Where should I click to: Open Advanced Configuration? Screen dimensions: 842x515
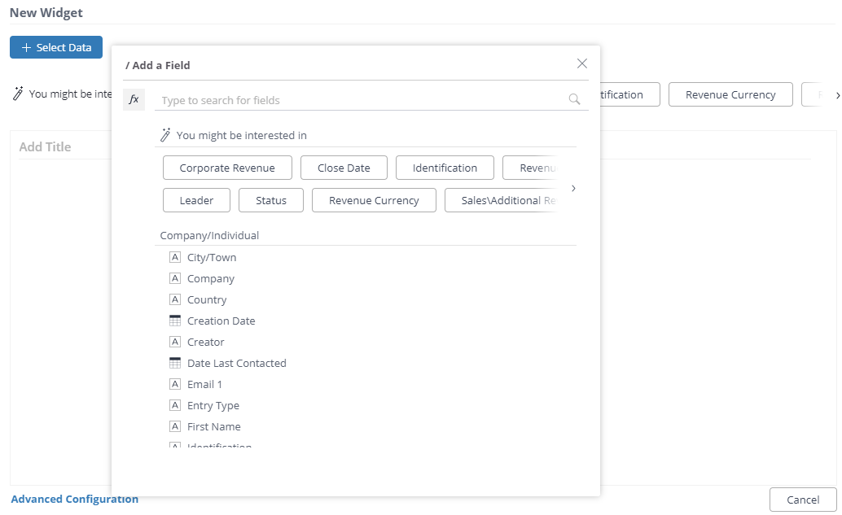point(74,499)
